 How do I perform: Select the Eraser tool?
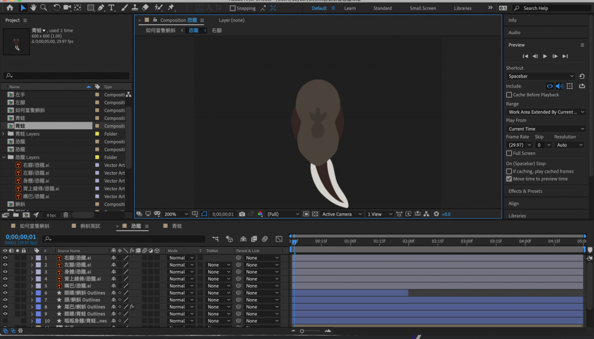point(145,8)
